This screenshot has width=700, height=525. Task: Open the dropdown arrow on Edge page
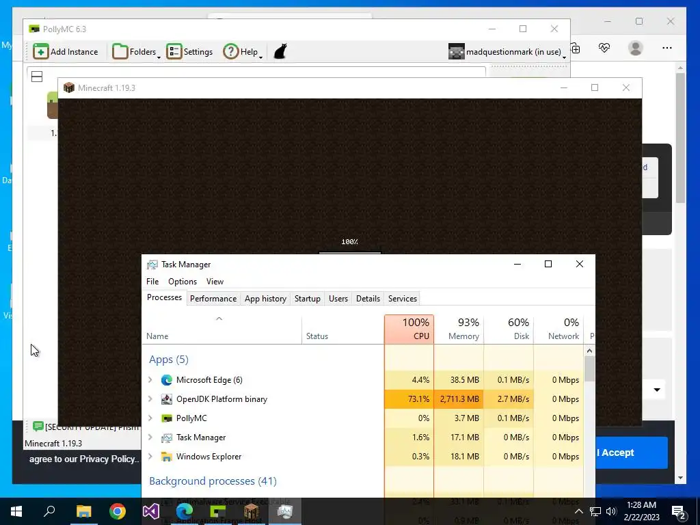coord(657,390)
